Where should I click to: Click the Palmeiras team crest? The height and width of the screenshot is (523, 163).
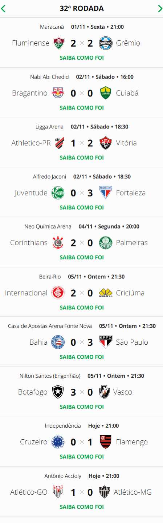[105, 243]
